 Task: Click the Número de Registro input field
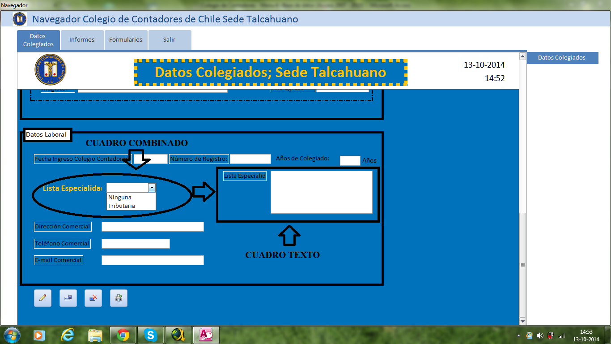[250, 159]
